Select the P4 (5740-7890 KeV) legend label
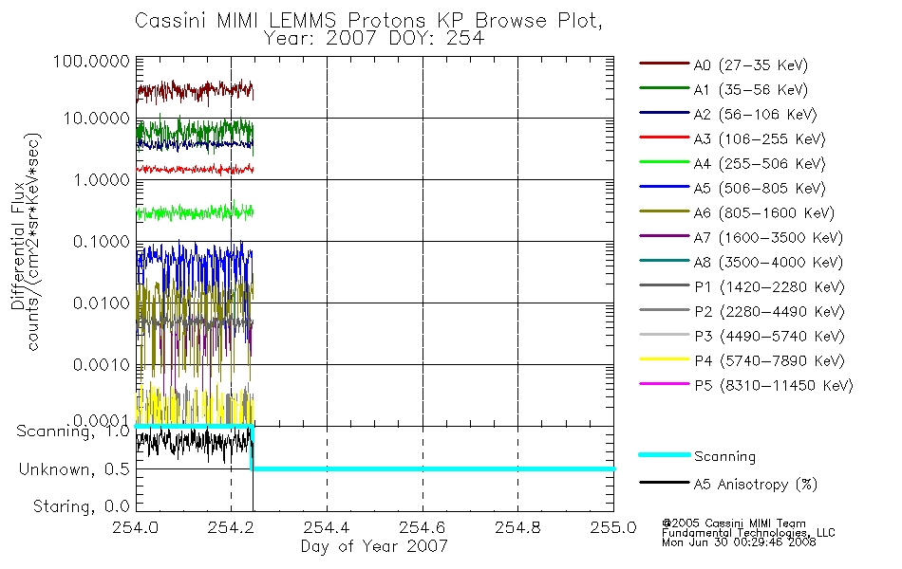This screenshot has width=902, height=569. click(x=769, y=361)
